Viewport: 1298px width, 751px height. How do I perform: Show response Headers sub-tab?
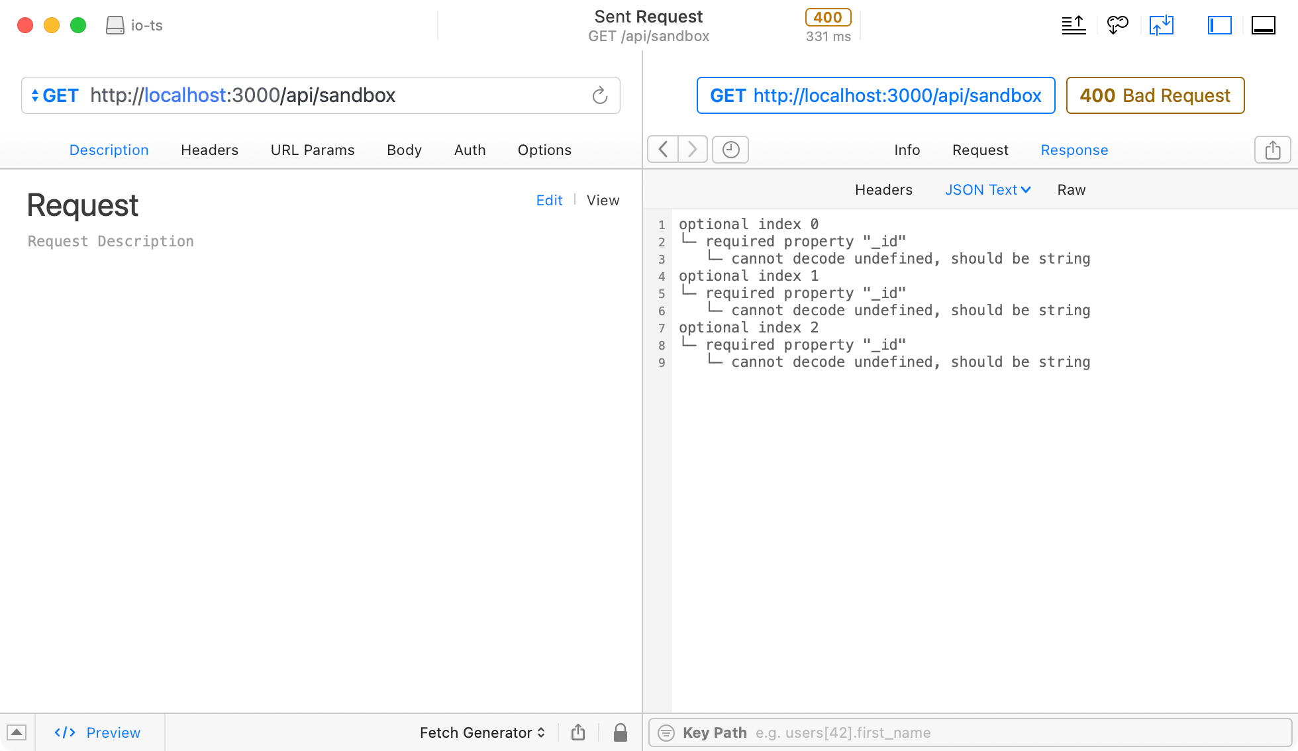click(x=883, y=189)
